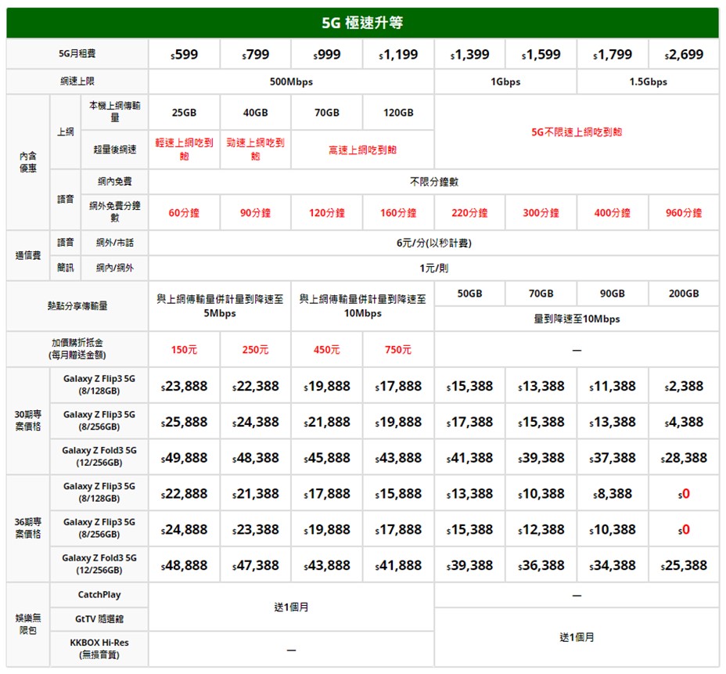The image size is (726, 674).
Task: Click the $2,388 Flip3 price
Action: pyautogui.click(x=684, y=386)
